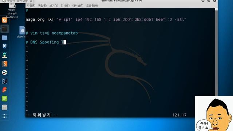Open the 검색(S) menu
Screen dimensions: 233x131
(x=65, y=6)
